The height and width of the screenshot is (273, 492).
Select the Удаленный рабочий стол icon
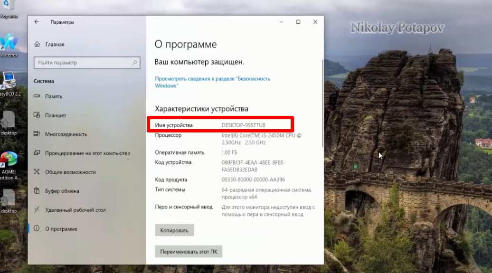click(37, 209)
